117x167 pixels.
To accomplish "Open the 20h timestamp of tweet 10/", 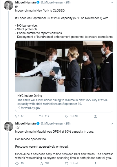I will 68,124.
